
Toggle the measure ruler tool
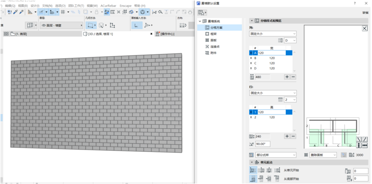pos(30,12)
